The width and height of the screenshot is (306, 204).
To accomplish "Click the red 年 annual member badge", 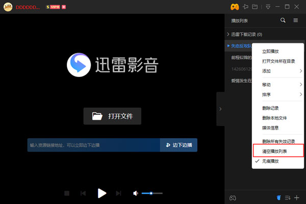I will click(64, 7).
